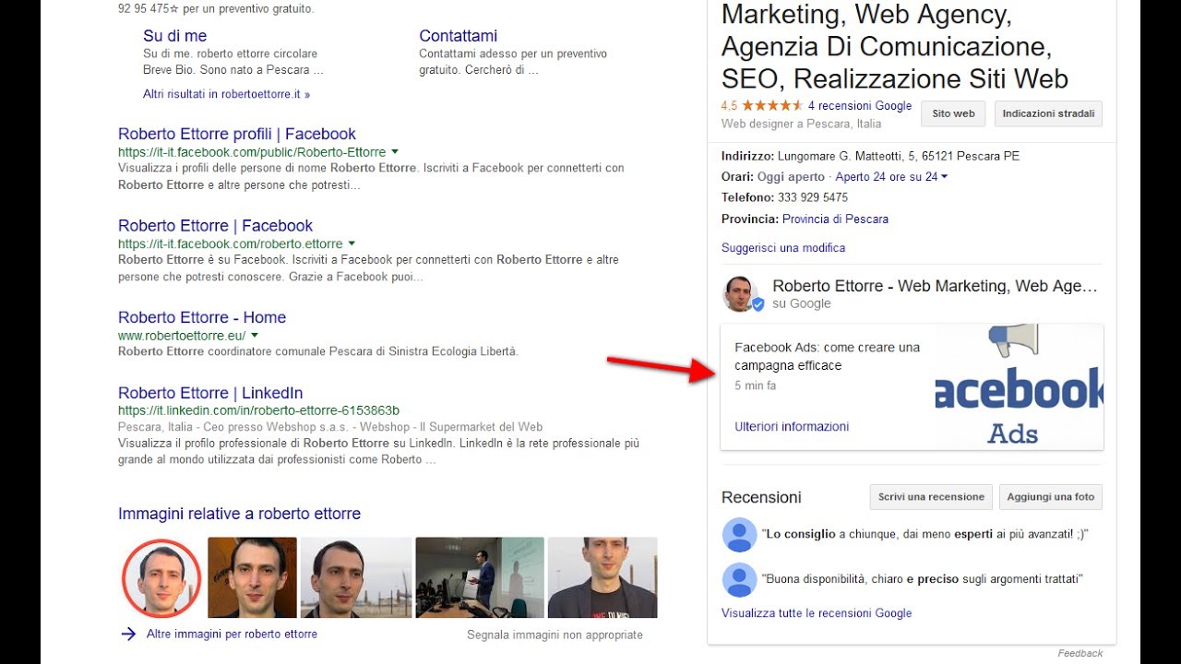This screenshot has width=1181, height=664.
Task: Click the second reviewer's avatar icon
Action: (739, 580)
